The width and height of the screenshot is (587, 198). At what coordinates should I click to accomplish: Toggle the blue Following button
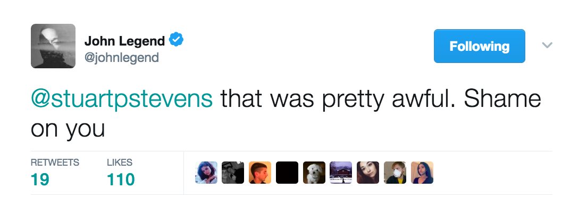[x=479, y=46]
